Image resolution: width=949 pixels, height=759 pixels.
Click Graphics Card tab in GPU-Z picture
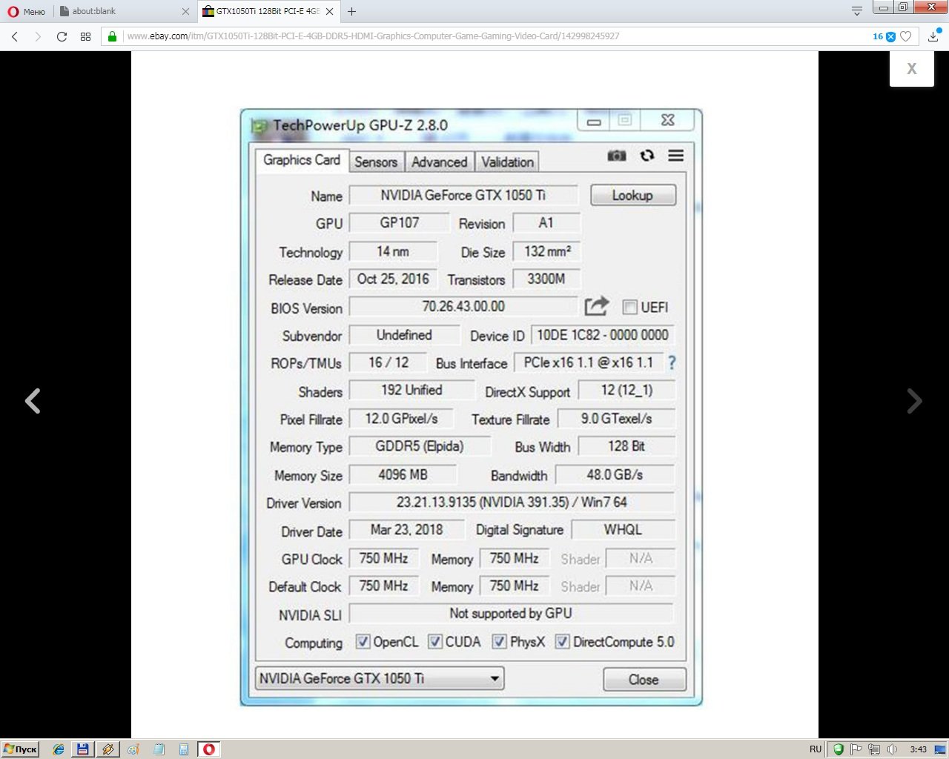coord(302,160)
